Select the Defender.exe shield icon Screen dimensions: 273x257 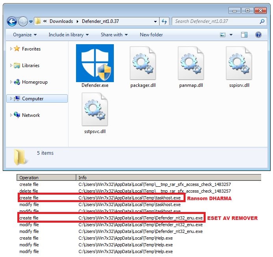(x=95, y=63)
